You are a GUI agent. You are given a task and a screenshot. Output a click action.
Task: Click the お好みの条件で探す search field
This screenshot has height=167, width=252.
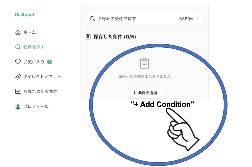[144, 19]
